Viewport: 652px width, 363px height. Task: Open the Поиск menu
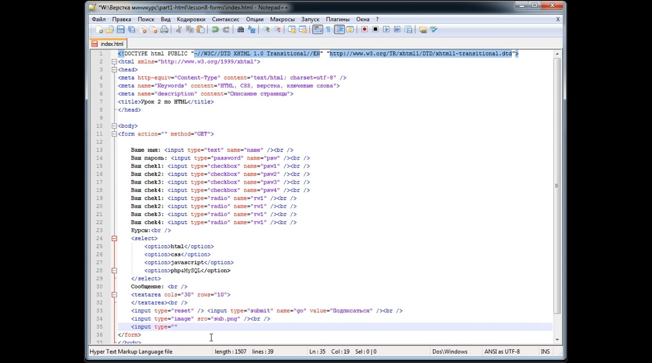146,19
